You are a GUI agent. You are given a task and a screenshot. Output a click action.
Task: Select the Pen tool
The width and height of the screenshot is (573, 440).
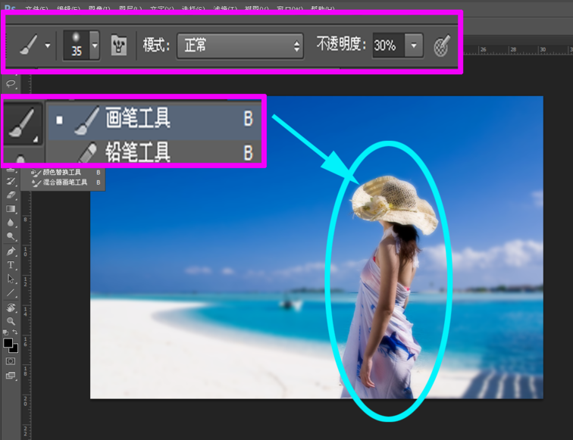11,251
